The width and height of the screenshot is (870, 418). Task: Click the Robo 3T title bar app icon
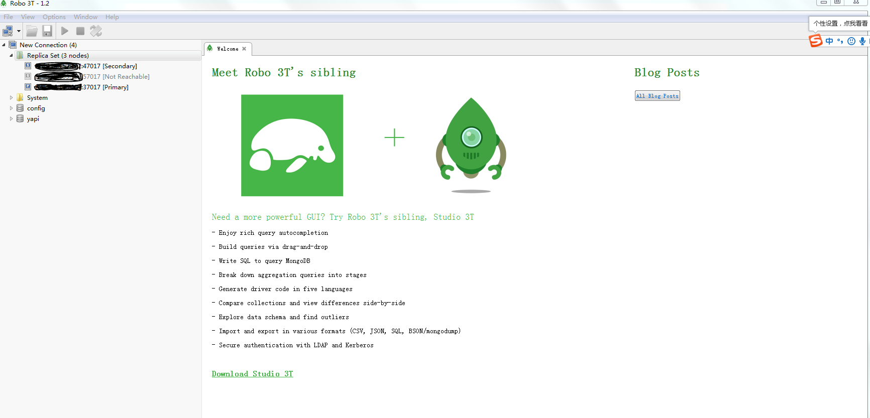4,4
